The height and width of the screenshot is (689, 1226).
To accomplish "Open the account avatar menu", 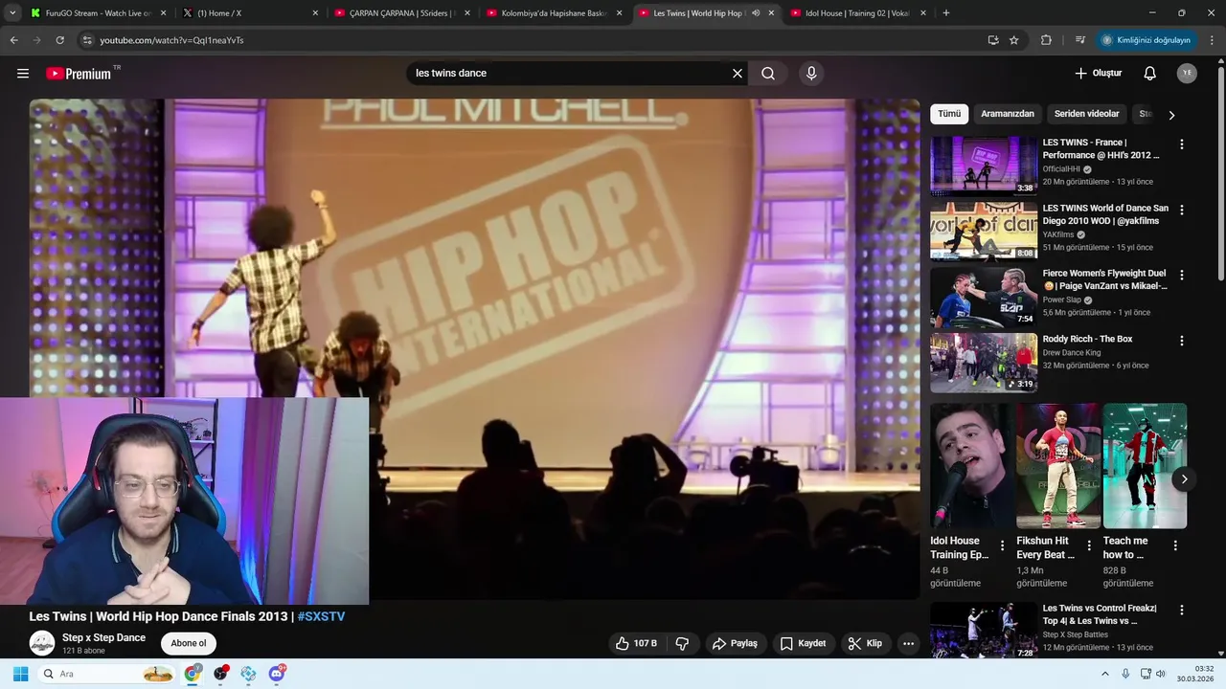I will 1187,74.
